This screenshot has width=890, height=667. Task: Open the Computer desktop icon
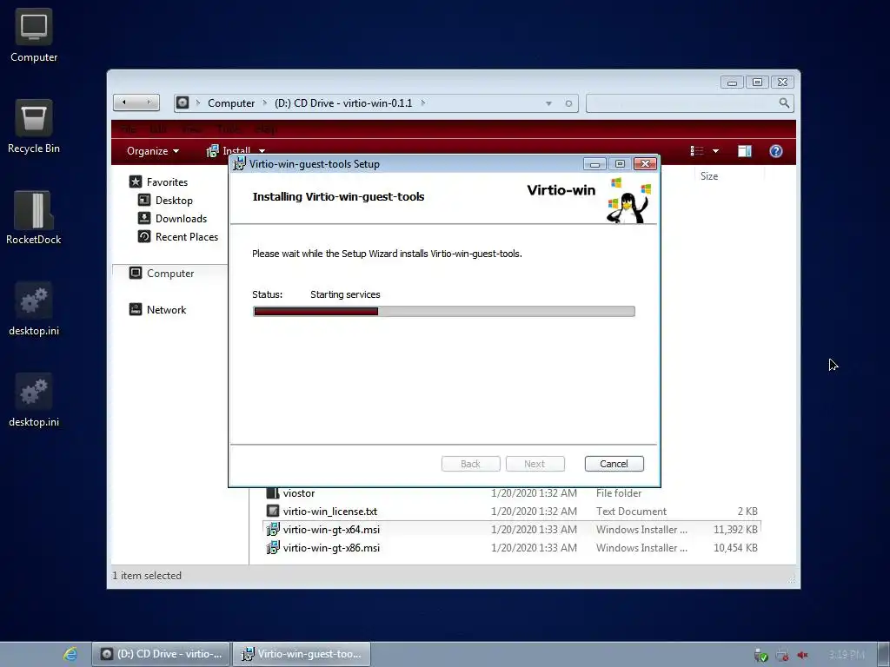click(x=34, y=27)
